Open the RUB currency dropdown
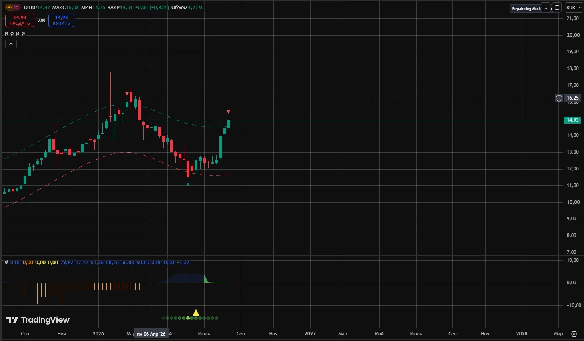 click(x=573, y=8)
